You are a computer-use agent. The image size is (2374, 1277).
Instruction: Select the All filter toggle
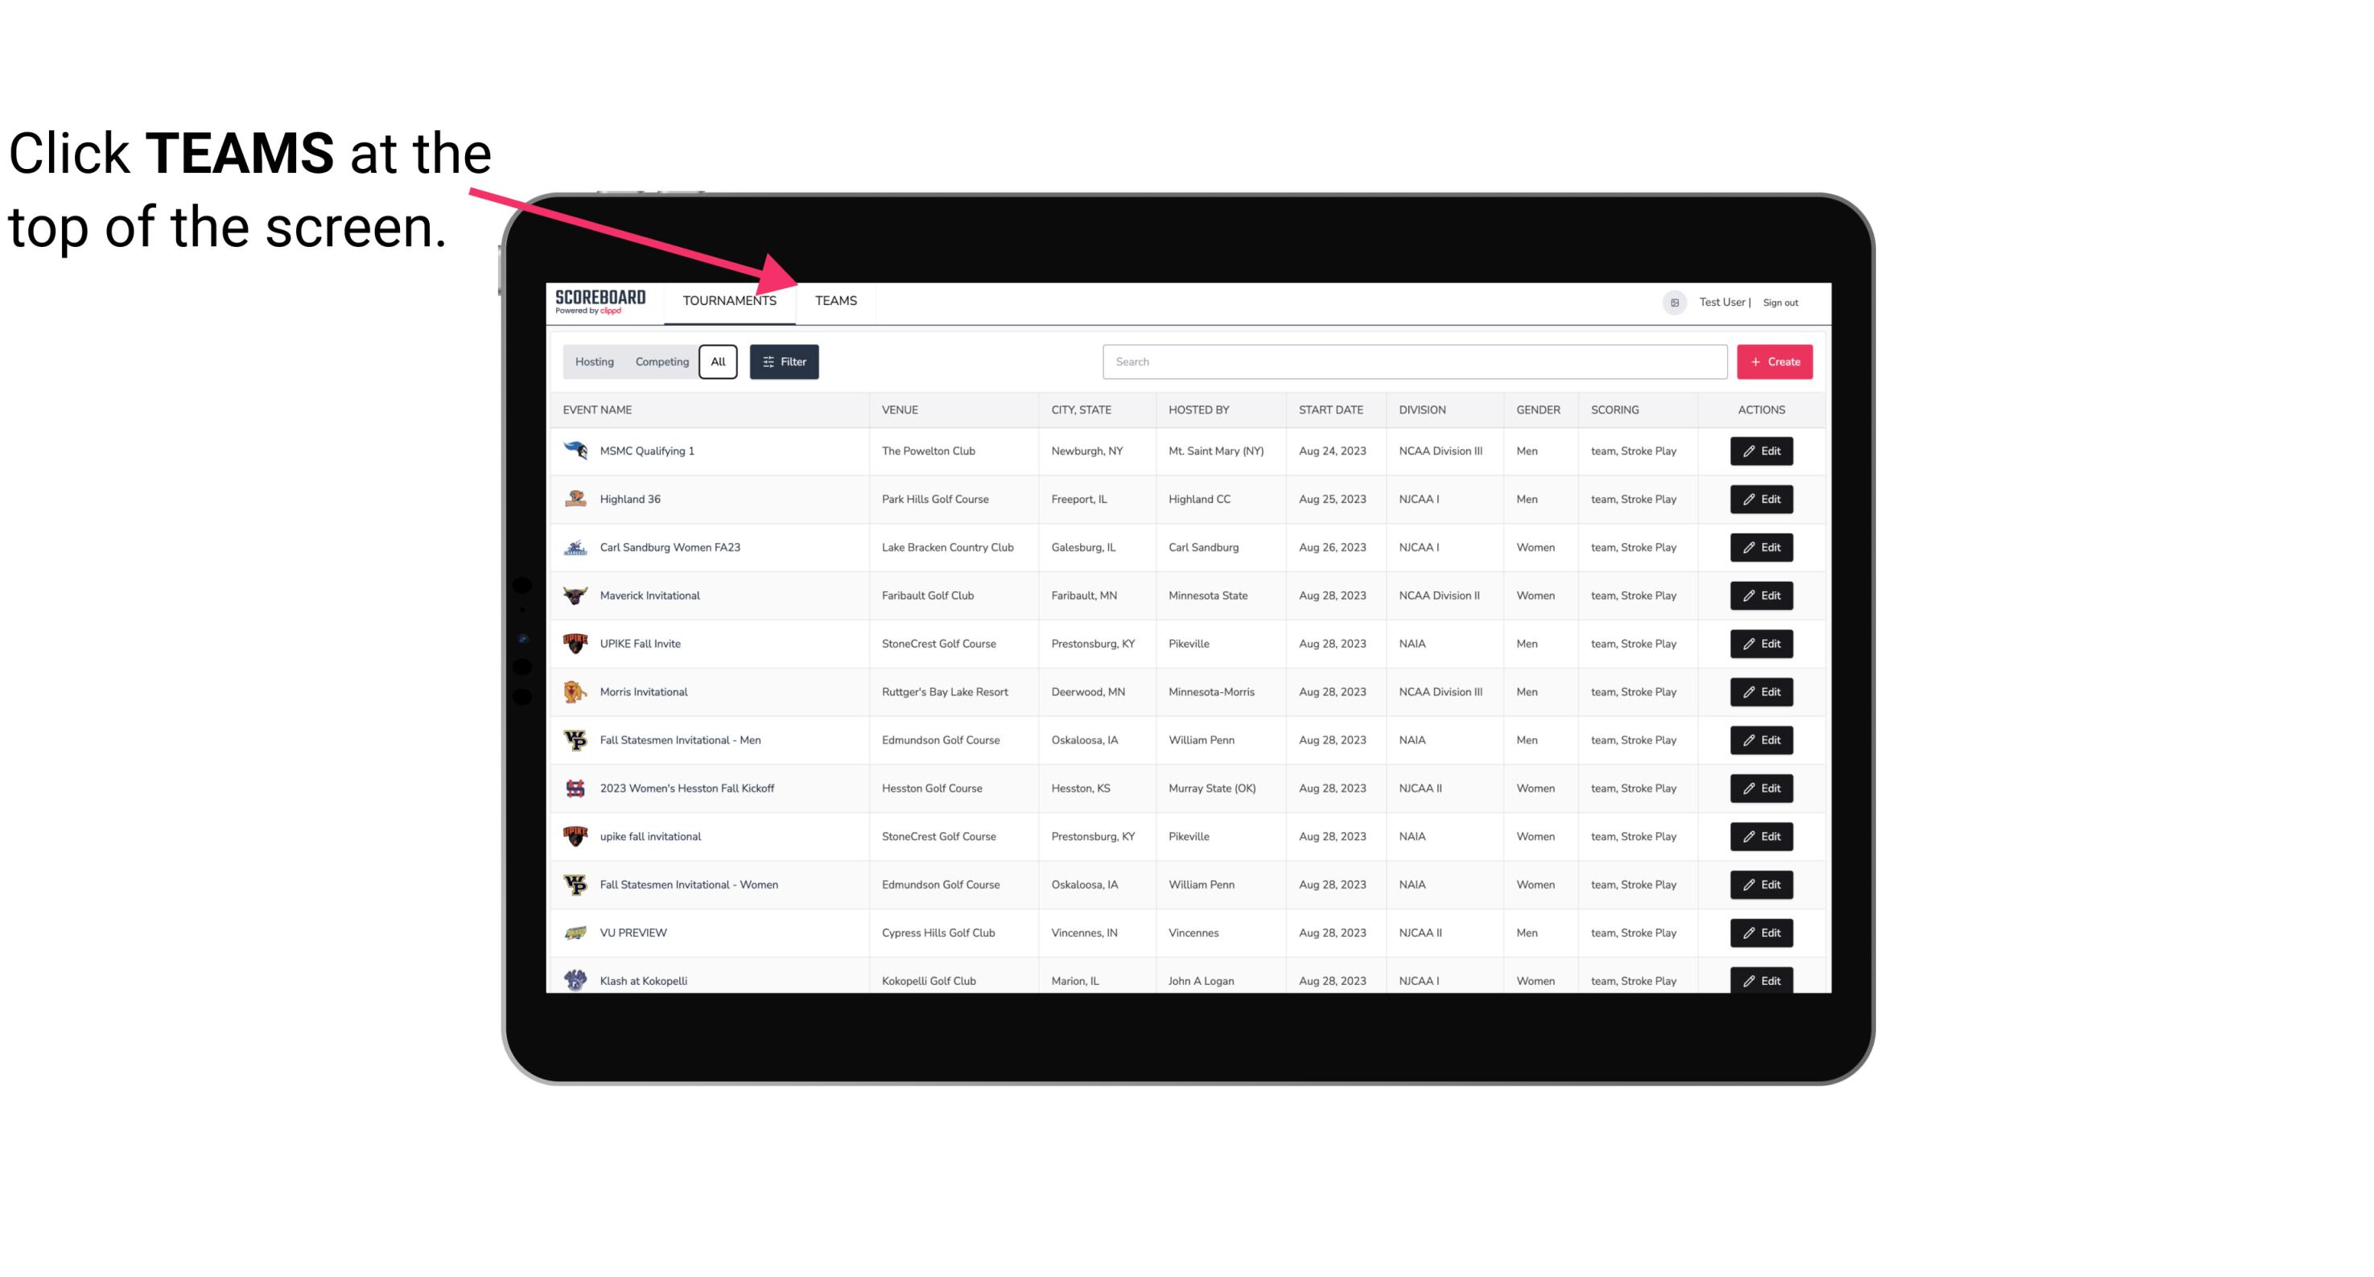[x=719, y=362]
